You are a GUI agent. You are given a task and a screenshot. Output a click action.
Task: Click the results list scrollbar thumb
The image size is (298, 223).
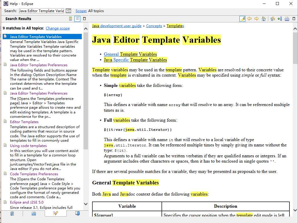[86, 90]
